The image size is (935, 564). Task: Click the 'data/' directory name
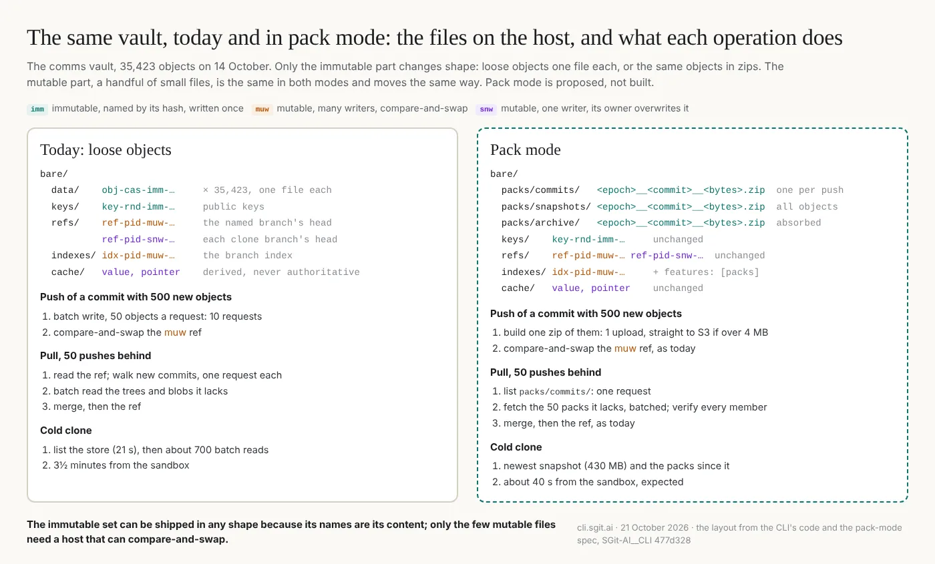(65, 190)
